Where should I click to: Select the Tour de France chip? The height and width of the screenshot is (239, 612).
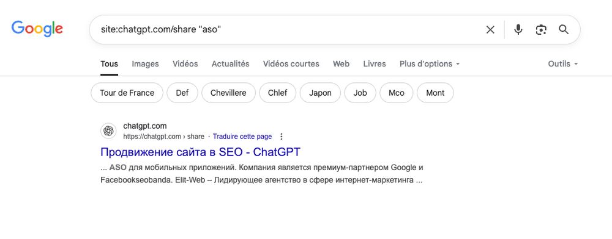[127, 93]
